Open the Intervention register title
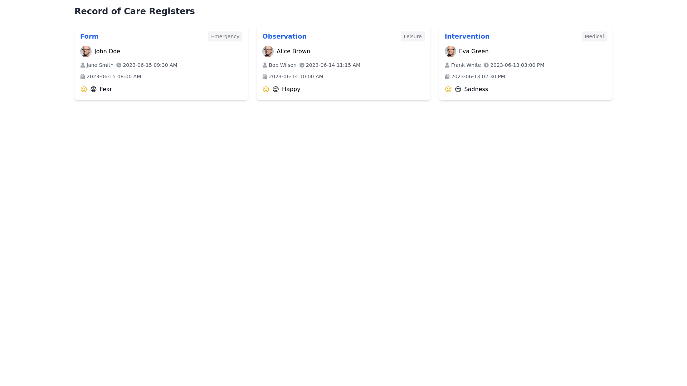The image size is (687, 386). click(x=467, y=36)
